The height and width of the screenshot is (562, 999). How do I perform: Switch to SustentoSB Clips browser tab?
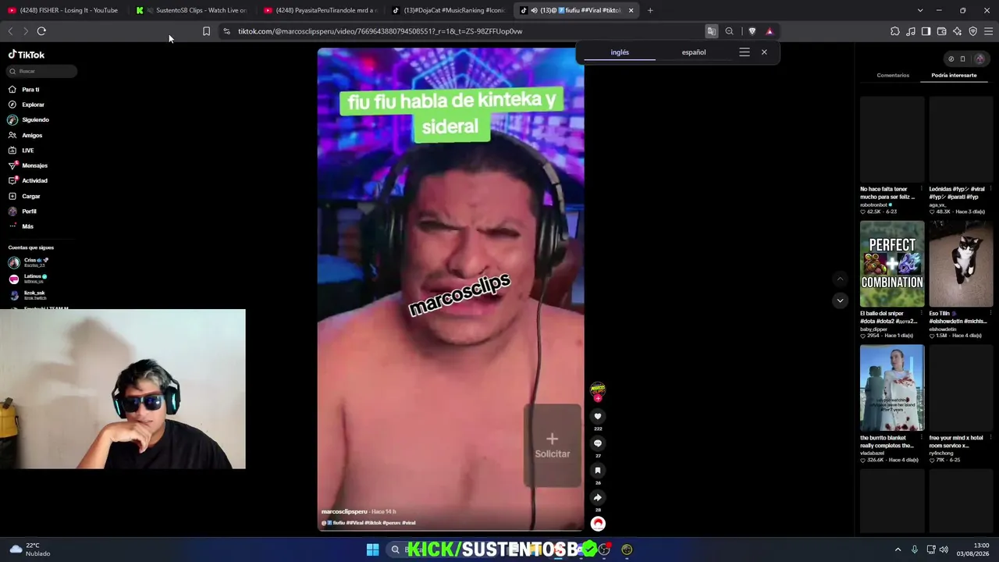pyautogui.click(x=193, y=10)
